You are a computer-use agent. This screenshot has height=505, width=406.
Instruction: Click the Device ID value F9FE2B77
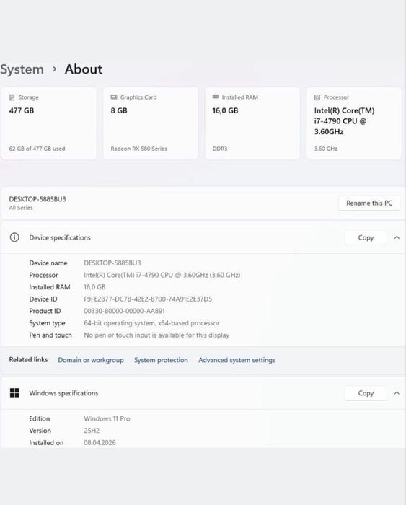[x=148, y=299]
